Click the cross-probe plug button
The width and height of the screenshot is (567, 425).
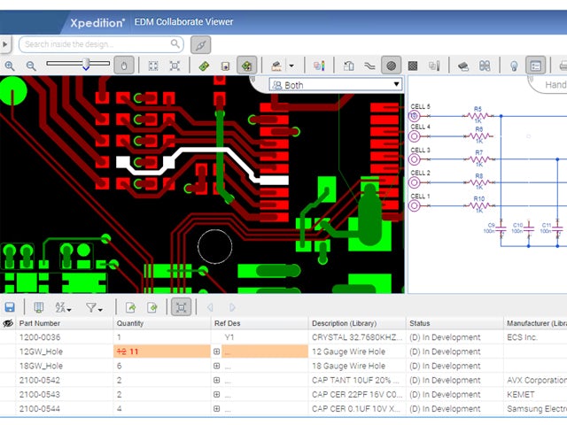click(x=201, y=45)
